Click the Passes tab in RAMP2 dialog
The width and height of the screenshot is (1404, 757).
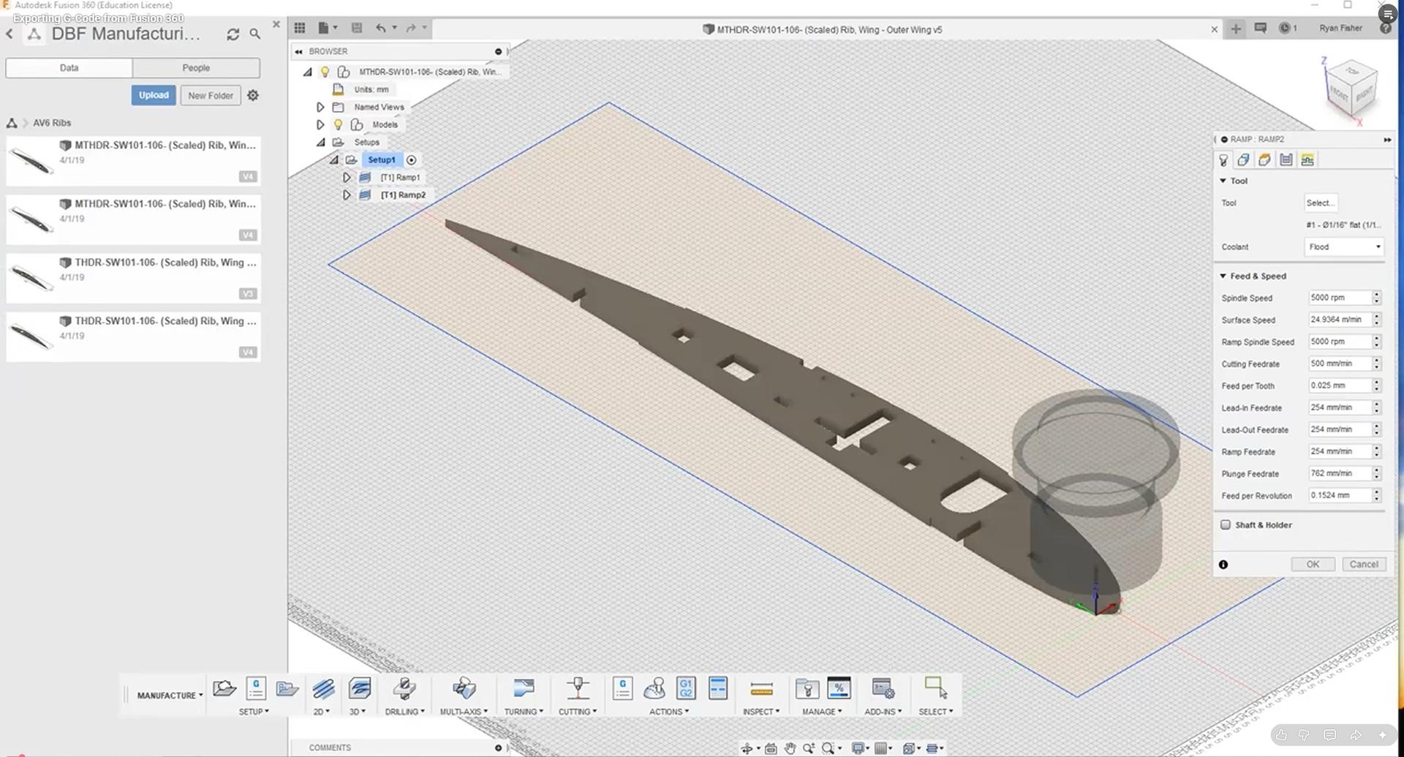[1286, 159]
